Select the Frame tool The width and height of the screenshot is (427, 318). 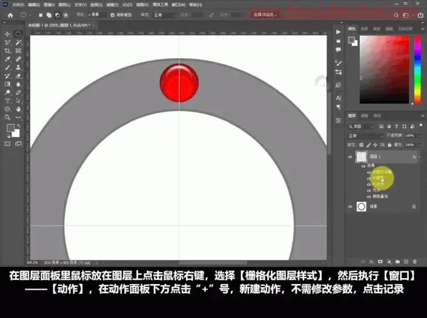coord(18,51)
